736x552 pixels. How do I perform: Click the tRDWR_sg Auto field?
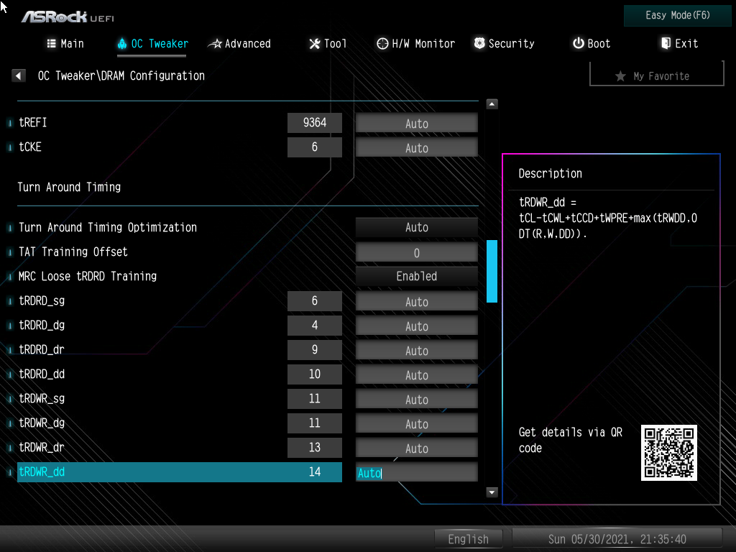coord(416,399)
